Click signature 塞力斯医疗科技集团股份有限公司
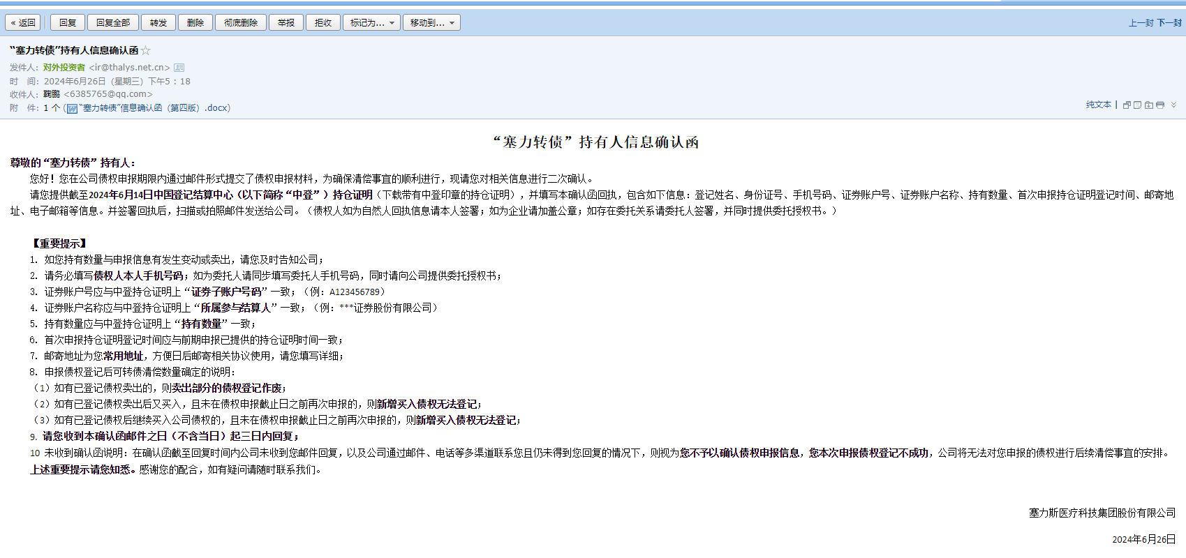 pyautogui.click(x=1102, y=513)
